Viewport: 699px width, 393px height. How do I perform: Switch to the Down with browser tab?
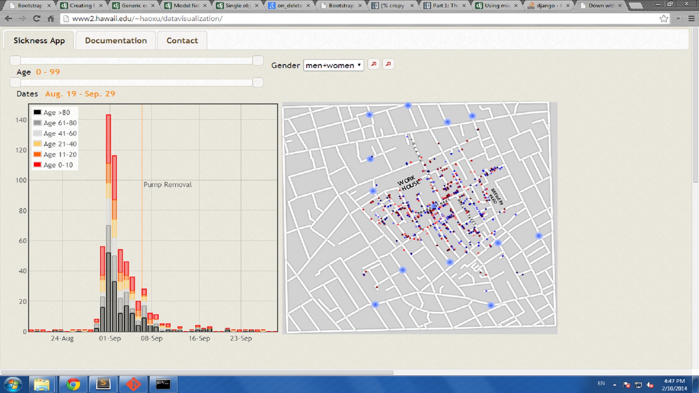pos(601,5)
